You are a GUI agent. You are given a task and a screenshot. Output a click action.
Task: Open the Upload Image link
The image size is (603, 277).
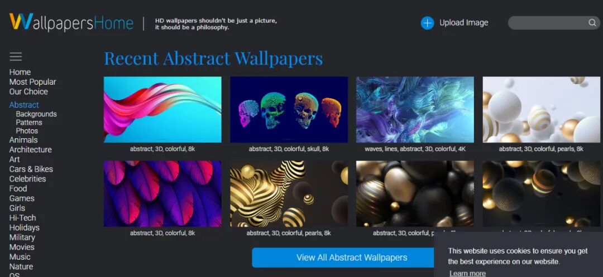click(463, 23)
